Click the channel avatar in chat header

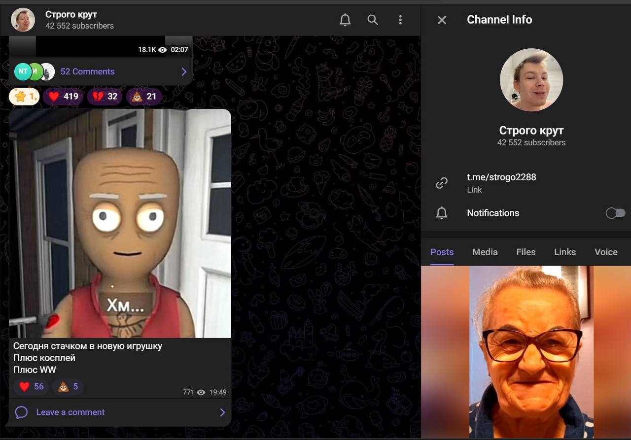[x=23, y=20]
